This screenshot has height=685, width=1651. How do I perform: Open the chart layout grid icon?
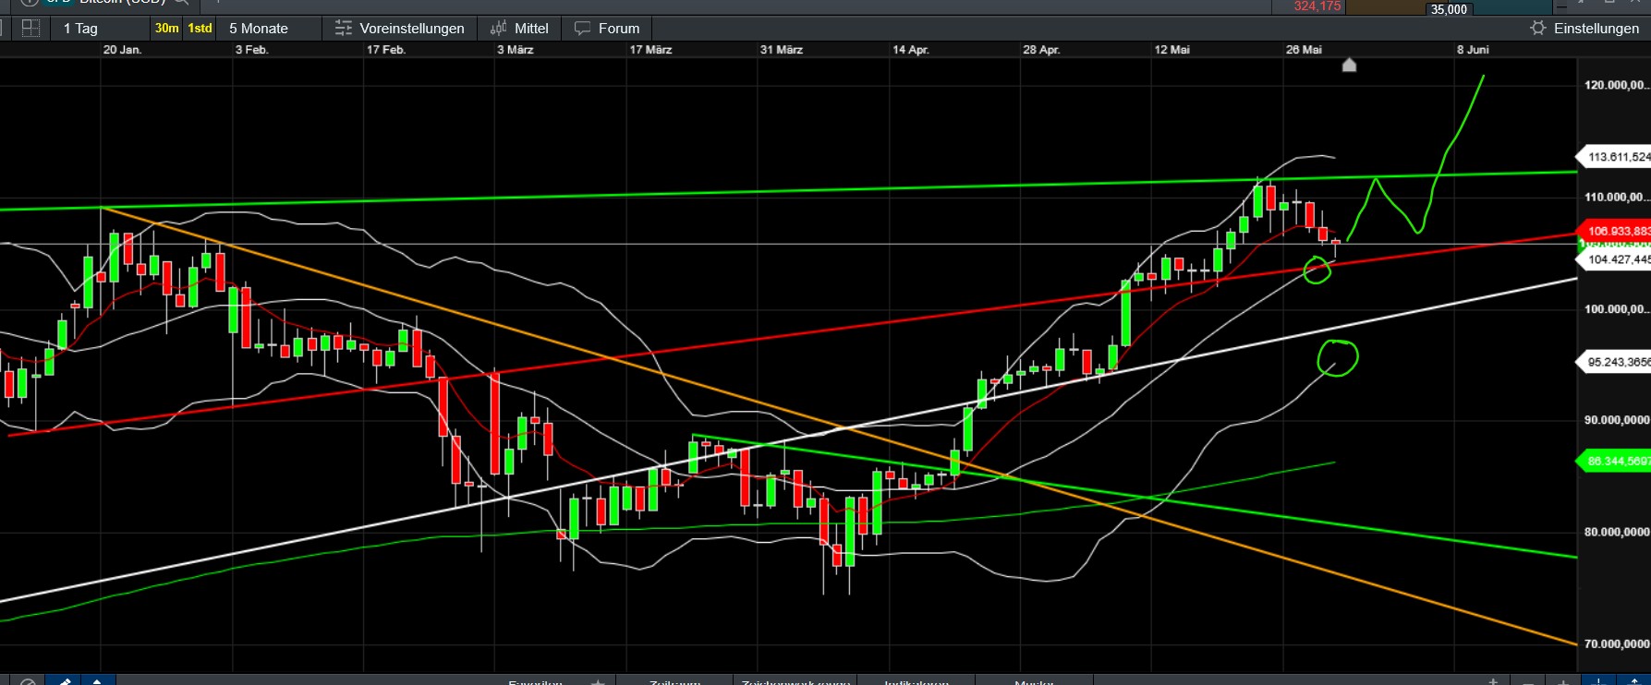30,29
